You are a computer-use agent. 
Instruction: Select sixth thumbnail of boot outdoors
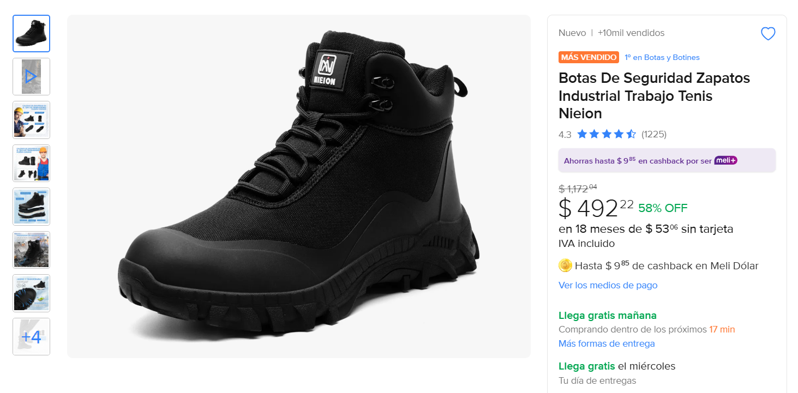[x=31, y=250]
